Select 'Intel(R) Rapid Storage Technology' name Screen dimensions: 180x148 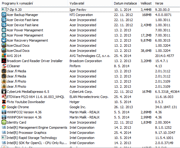[x=32, y=138]
